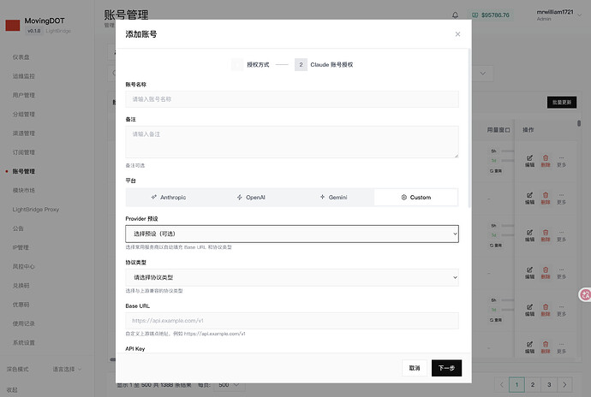The image size is (591, 397).
Task: Open 运维监控 in the sidebar
Action: click(x=24, y=76)
